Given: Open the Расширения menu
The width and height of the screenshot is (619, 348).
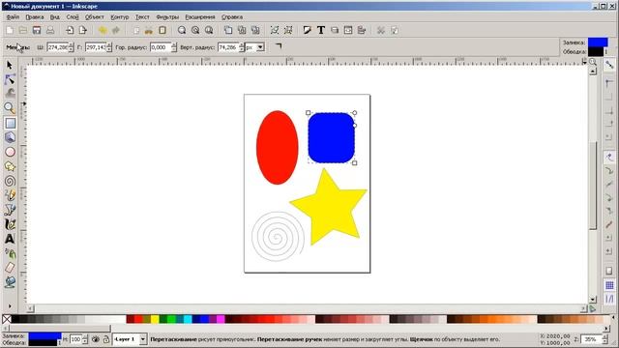Looking at the screenshot, I should [200, 17].
